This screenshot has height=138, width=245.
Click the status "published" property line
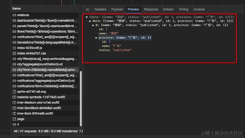tap(115, 50)
